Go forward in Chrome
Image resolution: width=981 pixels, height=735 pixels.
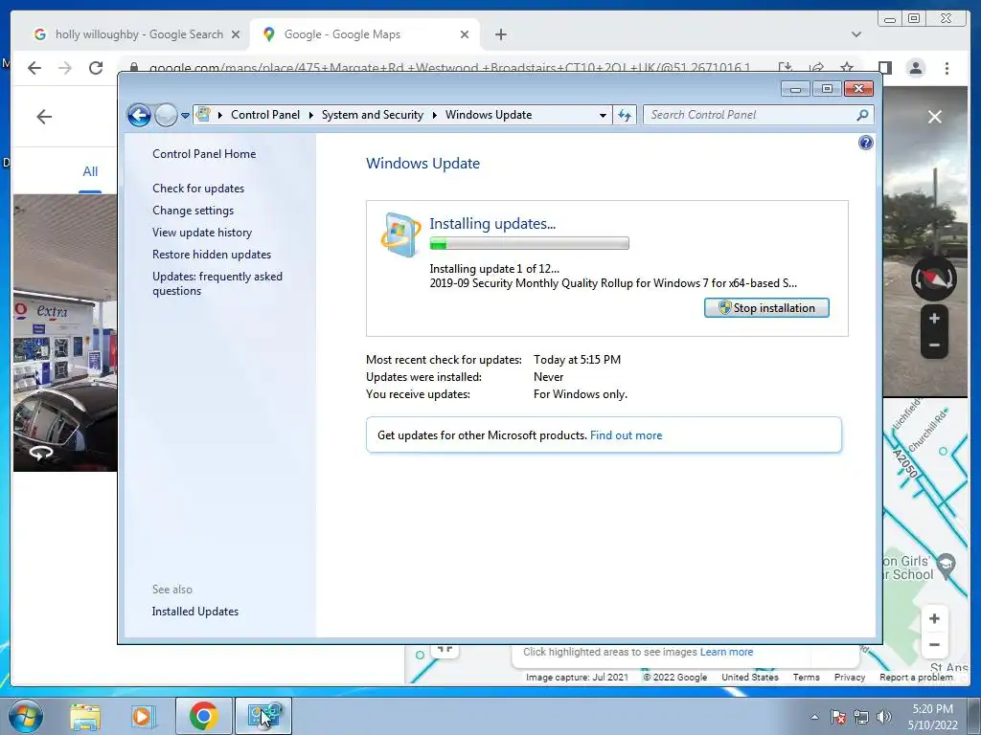(65, 68)
